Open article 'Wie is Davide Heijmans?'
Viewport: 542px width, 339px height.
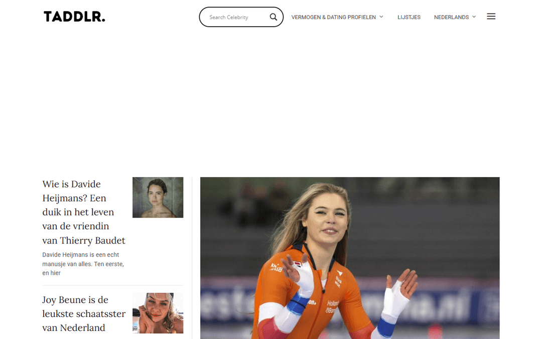(84, 212)
